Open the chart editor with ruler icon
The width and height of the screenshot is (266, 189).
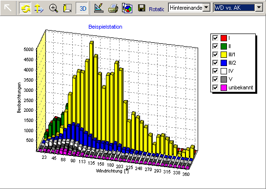[x=99, y=8]
